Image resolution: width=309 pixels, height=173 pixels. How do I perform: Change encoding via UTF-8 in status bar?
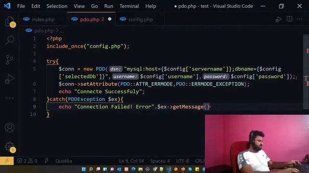[x=183, y=161]
